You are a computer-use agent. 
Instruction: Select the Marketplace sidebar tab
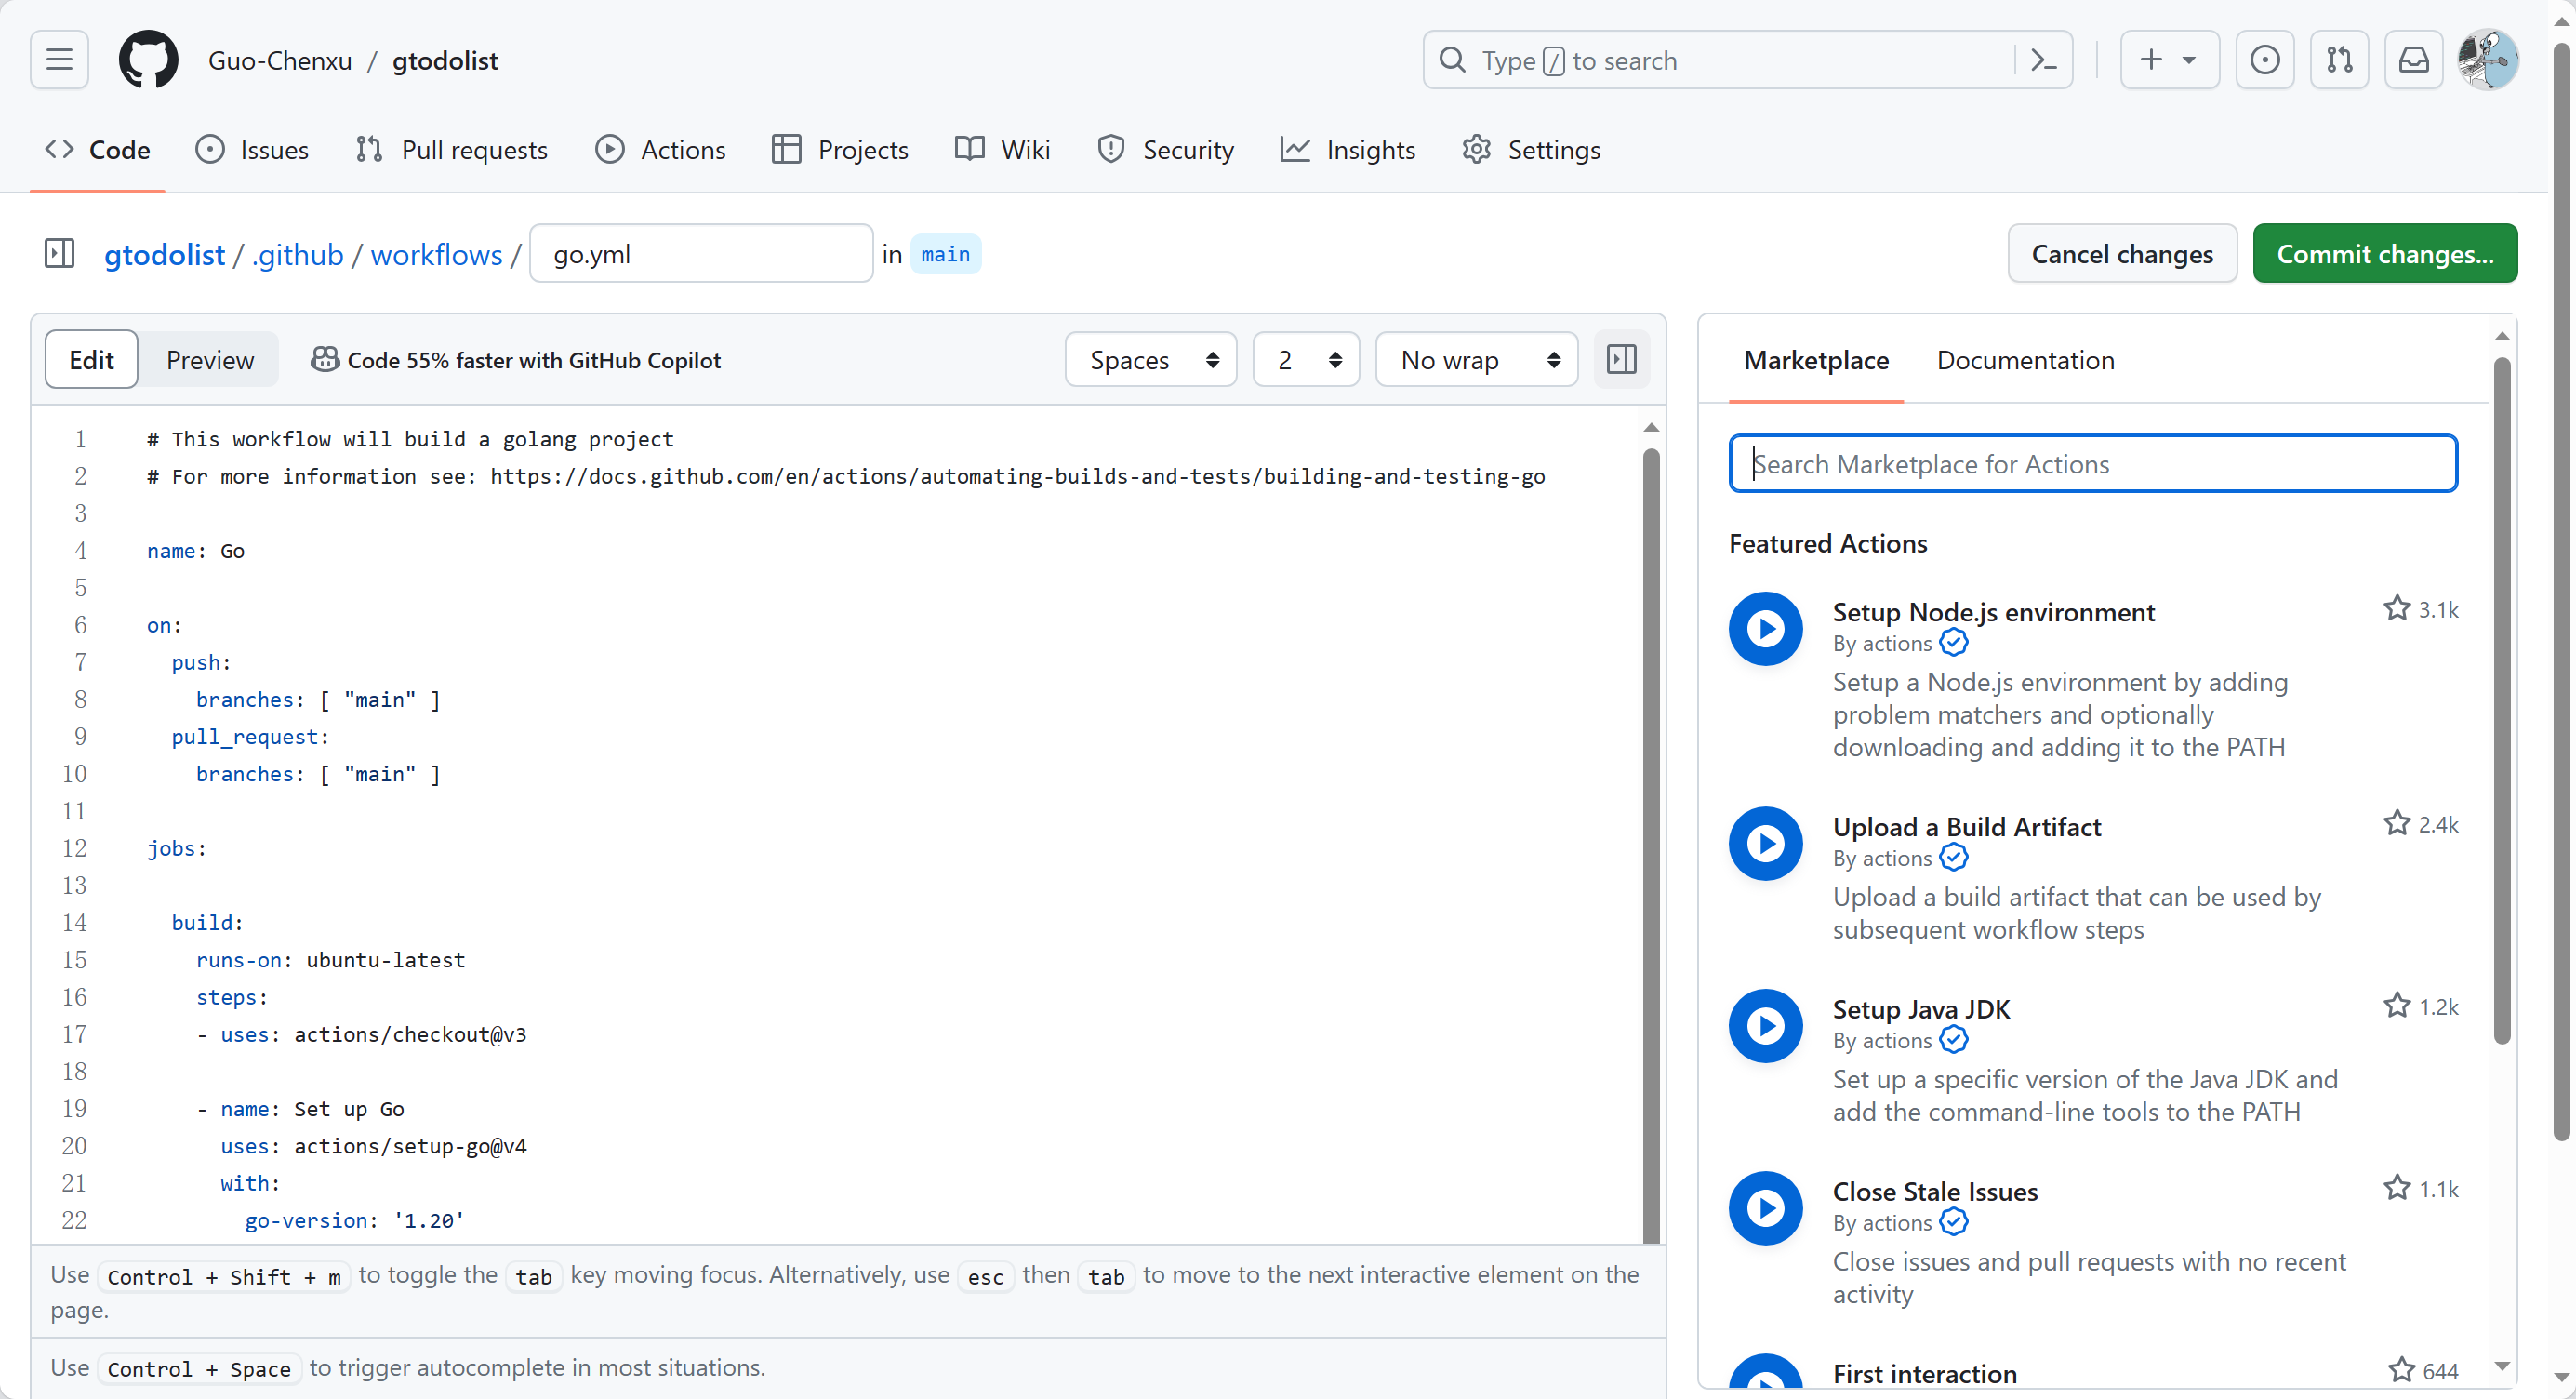point(1816,360)
